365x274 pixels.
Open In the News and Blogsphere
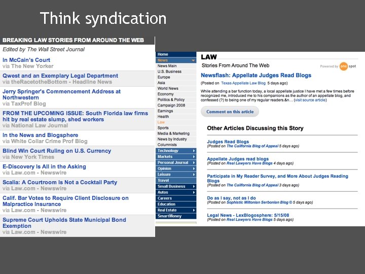click(40, 135)
